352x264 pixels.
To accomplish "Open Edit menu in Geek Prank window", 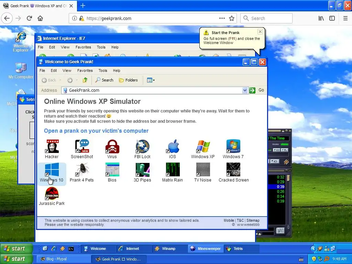I will (54, 70).
